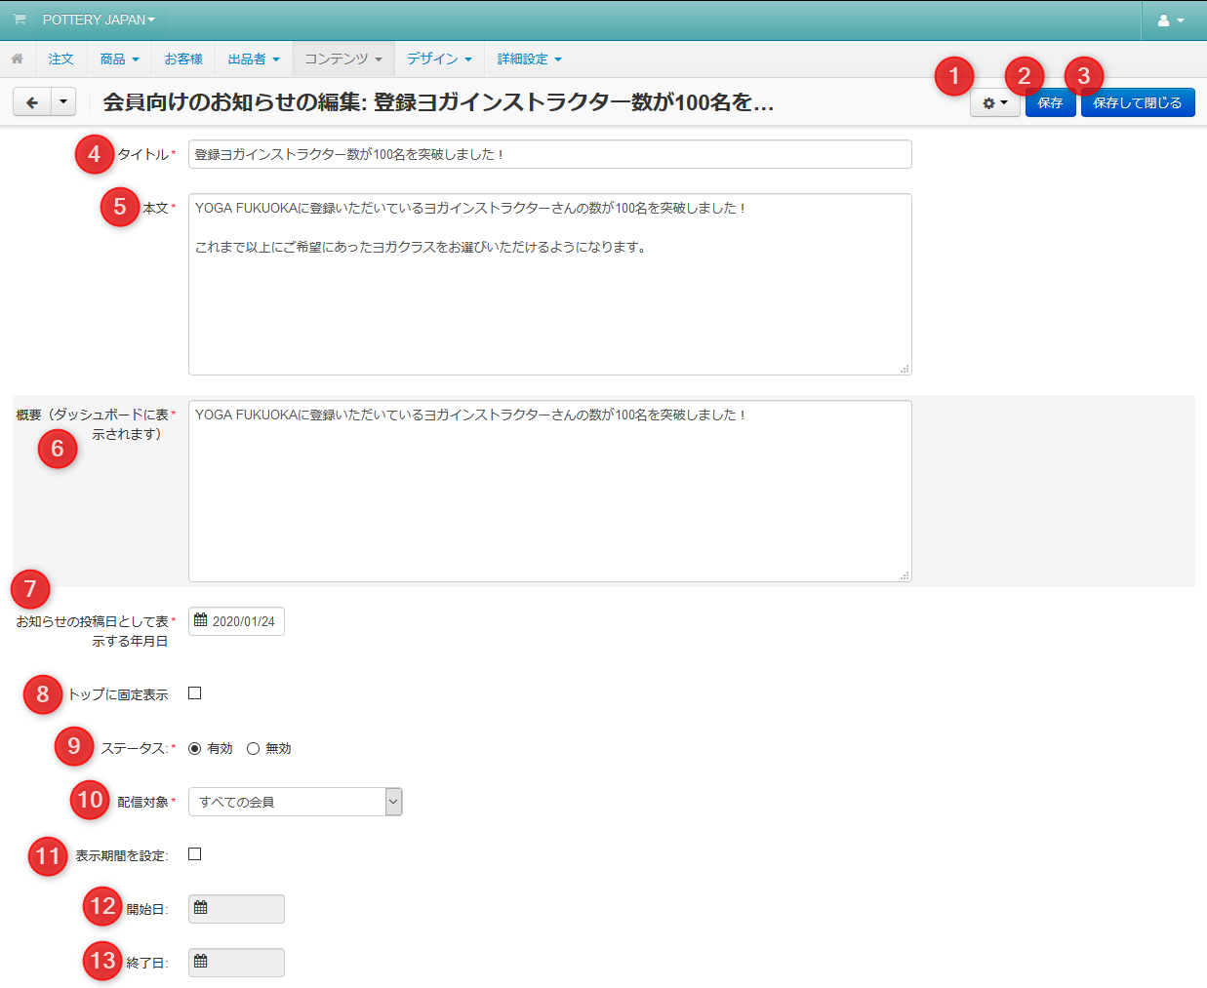Image resolution: width=1207 pixels, height=988 pixels.
Task: Click the home icon in navigation bar
Action: pos(18,59)
